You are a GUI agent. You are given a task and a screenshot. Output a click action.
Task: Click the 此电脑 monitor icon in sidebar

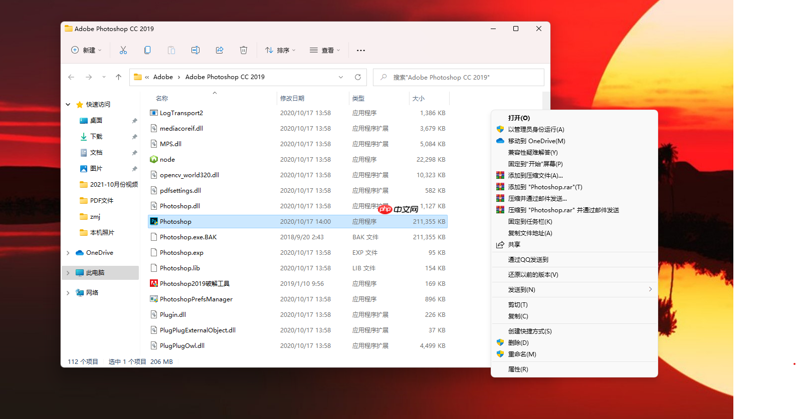click(80, 273)
